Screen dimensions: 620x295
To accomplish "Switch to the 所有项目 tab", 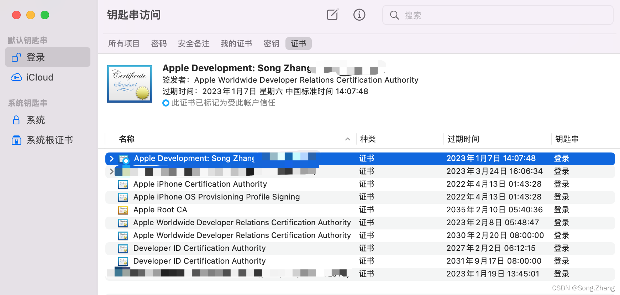I will [124, 43].
